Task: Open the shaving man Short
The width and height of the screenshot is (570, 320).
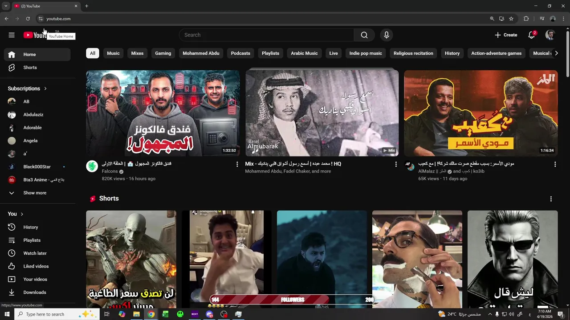Action: click(417, 260)
